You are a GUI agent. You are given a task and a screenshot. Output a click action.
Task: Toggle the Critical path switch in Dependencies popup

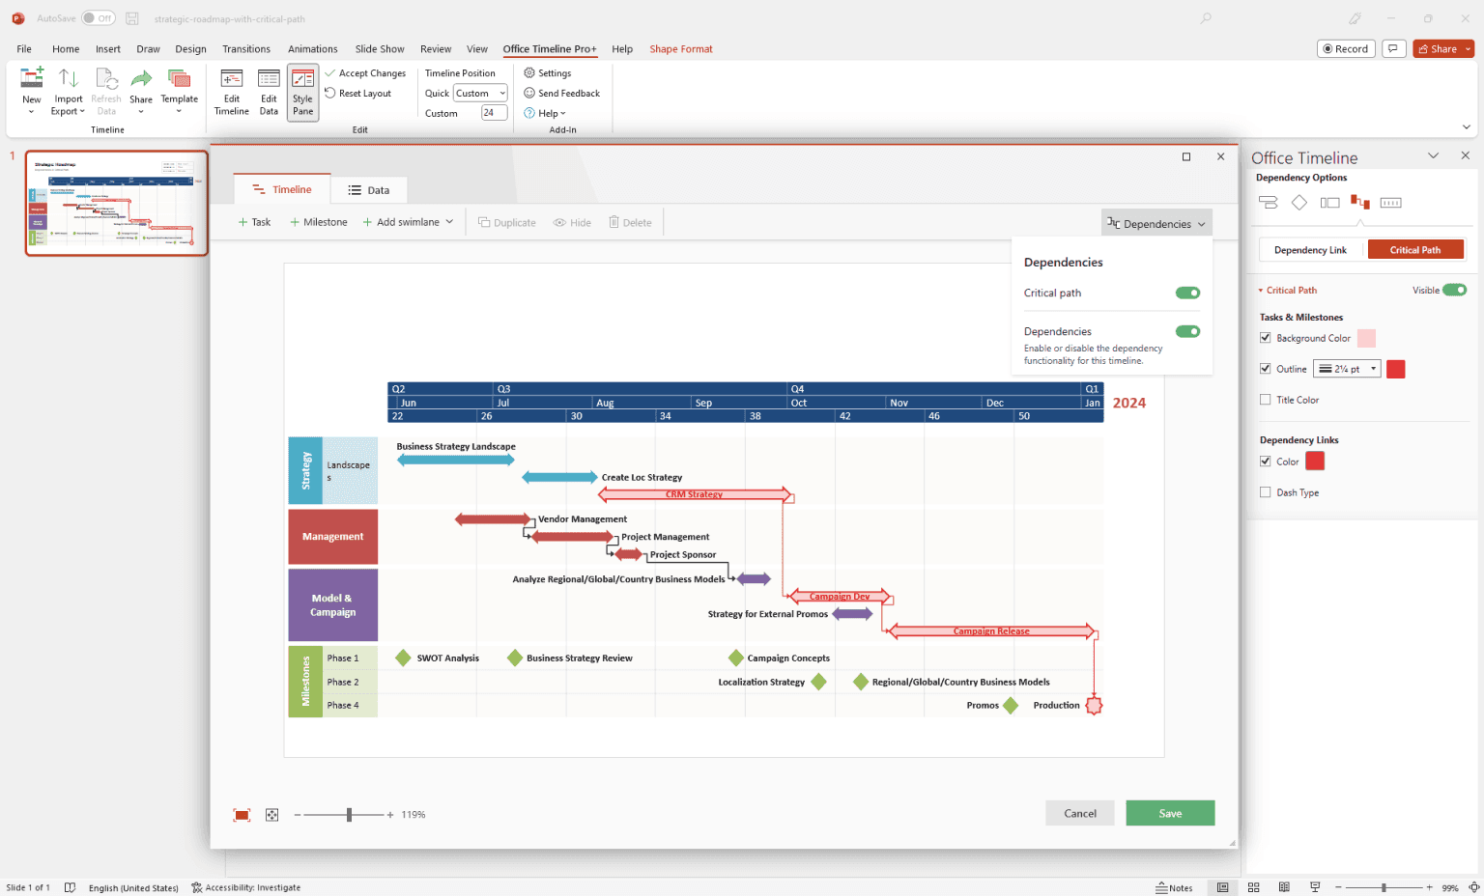pyautogui.click(x=1187, y=293)
